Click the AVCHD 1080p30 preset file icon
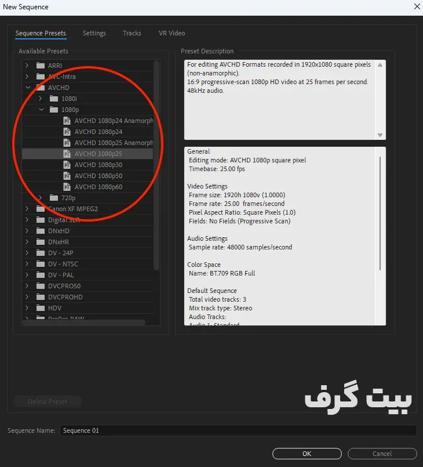The width and height of the screenshot is (423, 467). point(67,165)
